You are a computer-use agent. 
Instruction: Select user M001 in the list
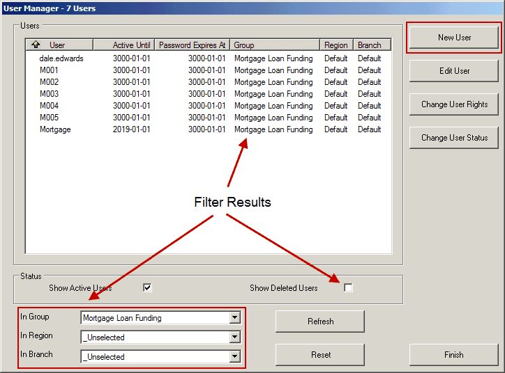click(49, 70)
